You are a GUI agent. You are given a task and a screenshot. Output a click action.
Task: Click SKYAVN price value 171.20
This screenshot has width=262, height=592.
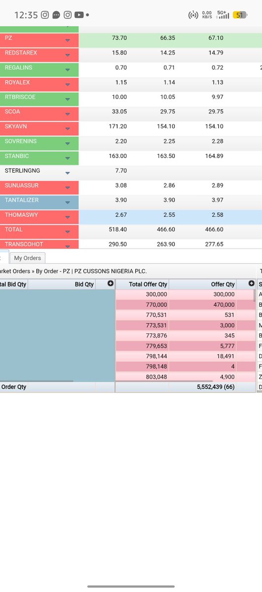[x=118, y=127]
